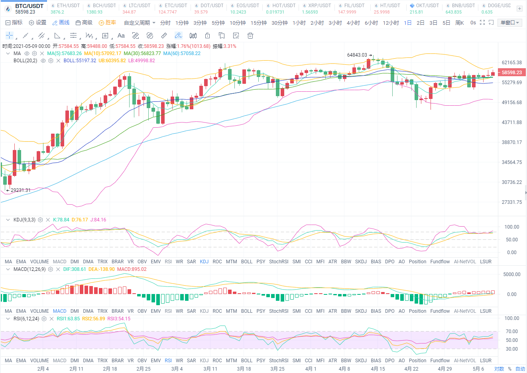Select BOLL in the KDJ panel tabs
The image size is (527, 373).
click(247, 262)
